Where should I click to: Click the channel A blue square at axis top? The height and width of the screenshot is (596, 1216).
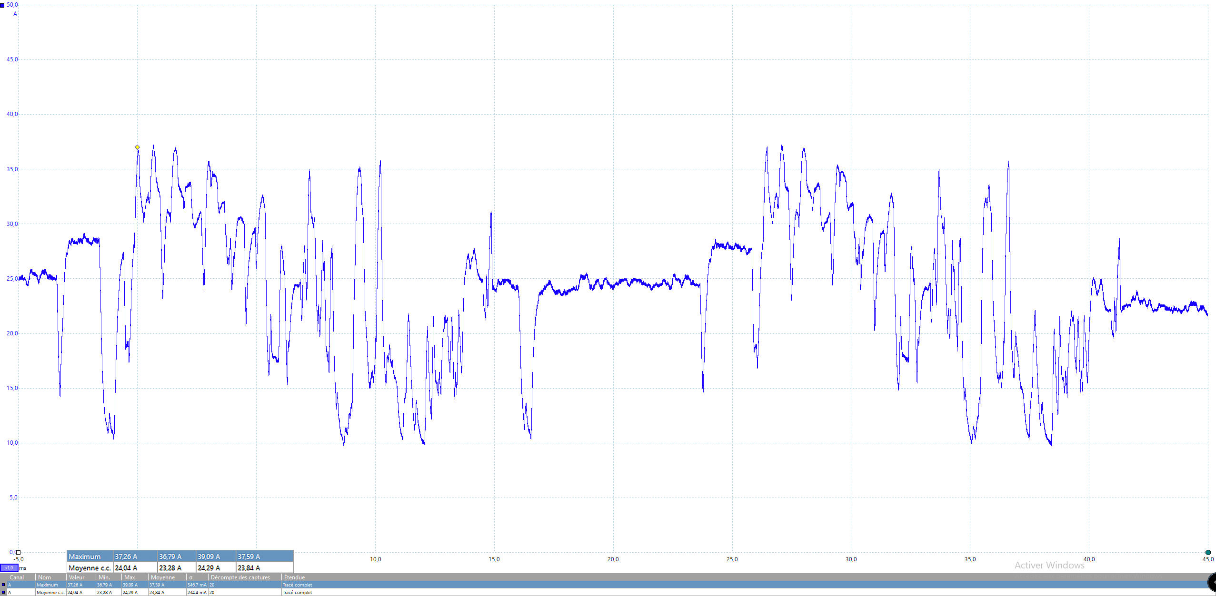click(x=2, y=5)
